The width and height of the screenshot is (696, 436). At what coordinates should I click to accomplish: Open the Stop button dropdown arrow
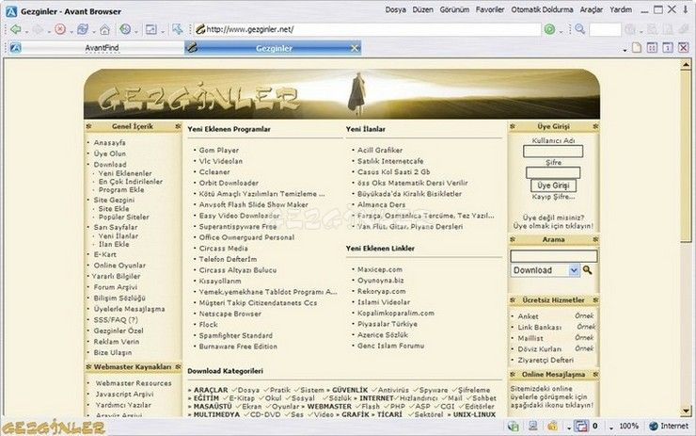coord(71,32)
